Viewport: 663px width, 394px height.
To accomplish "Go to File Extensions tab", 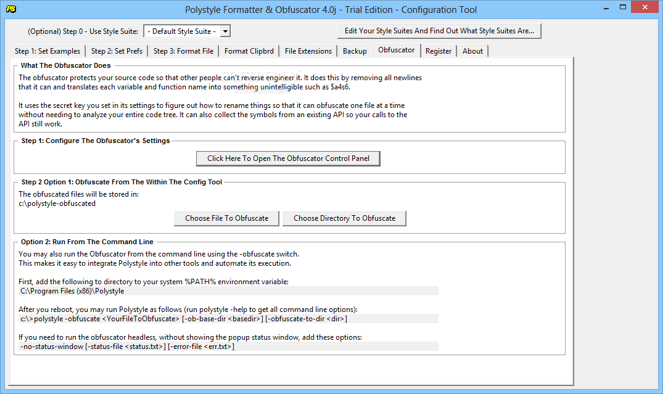I will pos(308,51).
